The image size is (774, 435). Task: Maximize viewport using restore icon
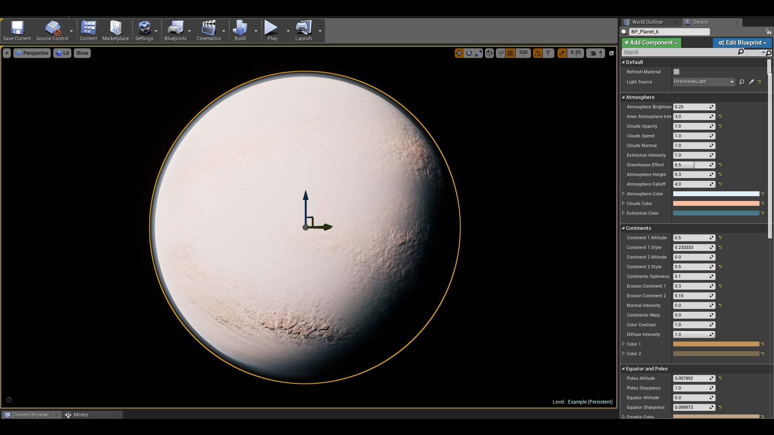point(611,53)
